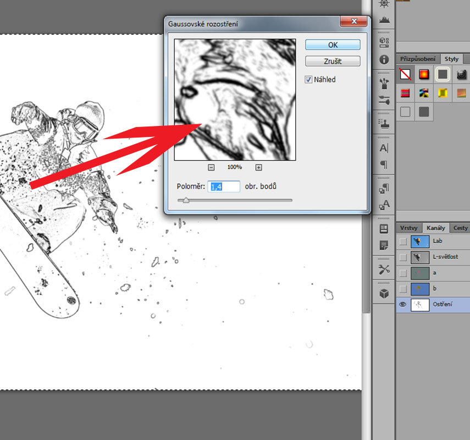This screenshot has width=470, height=440.
Task: Cancel the dialog with Zrušit
Action: (333, 61)
